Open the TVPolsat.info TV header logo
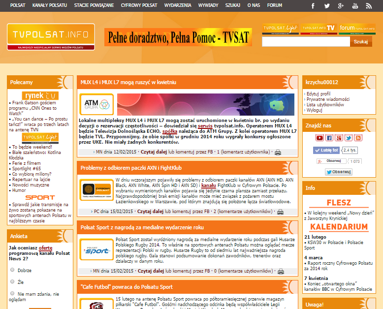The image size is (383, 309). pyautogui.click(x=319, y=29)
